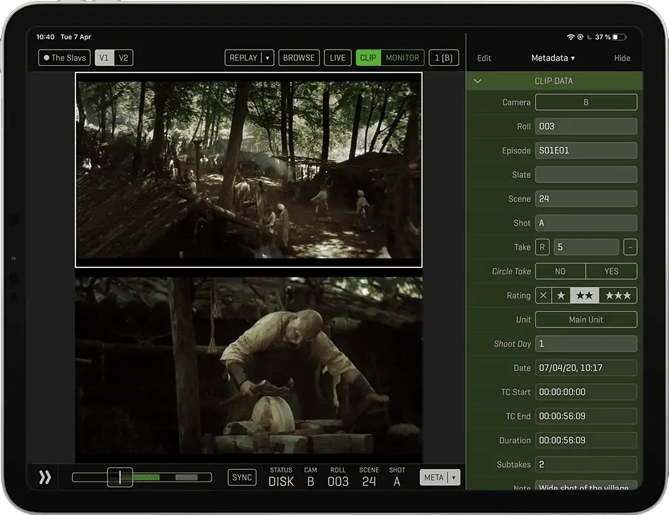The height and width of the screenshot is (515, 669).
Task: Click Edit in the metadata panel
Action: (484, 58)
